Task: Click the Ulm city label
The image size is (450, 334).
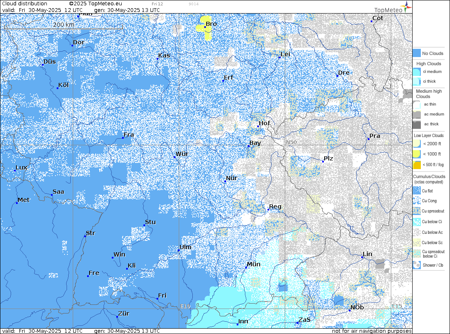Action: coord(185,247)
